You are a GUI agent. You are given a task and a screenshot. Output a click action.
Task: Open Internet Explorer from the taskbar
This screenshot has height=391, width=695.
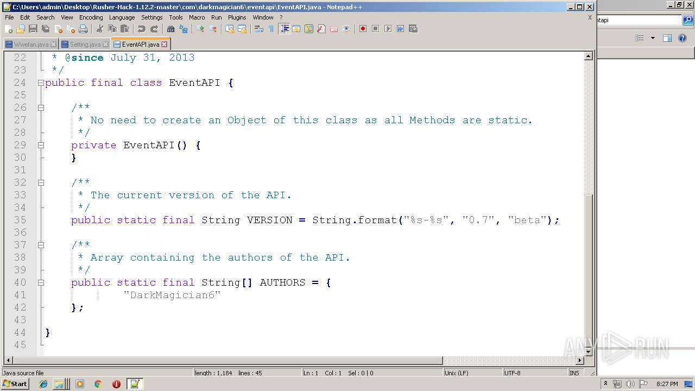click(x=43, y=384)
